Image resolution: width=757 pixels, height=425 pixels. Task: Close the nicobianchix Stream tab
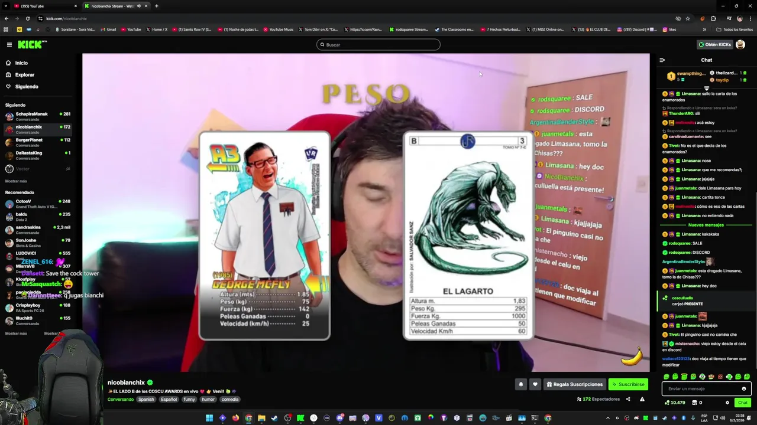click(145, 6)
